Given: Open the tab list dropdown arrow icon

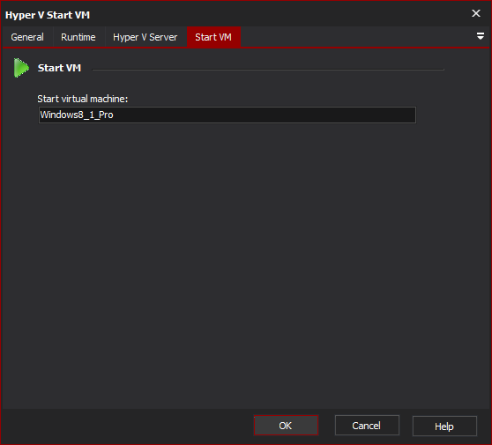Looking at the screenshot, I should [480, 36].
